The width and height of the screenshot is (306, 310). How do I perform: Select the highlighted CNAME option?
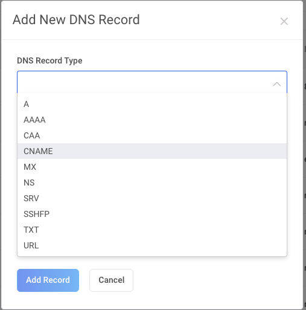[x=152, y=151]
